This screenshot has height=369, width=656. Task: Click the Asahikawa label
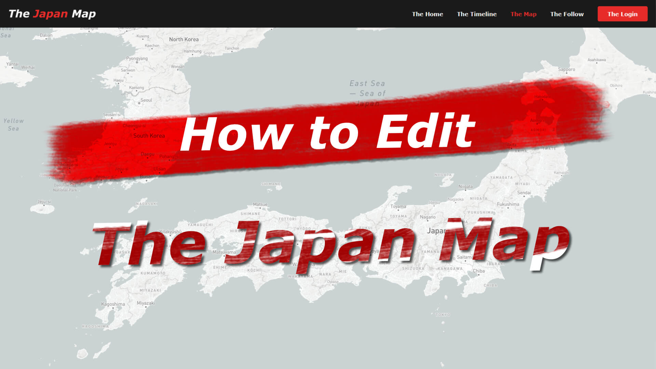pyautogui.click(x=597, y=60)
